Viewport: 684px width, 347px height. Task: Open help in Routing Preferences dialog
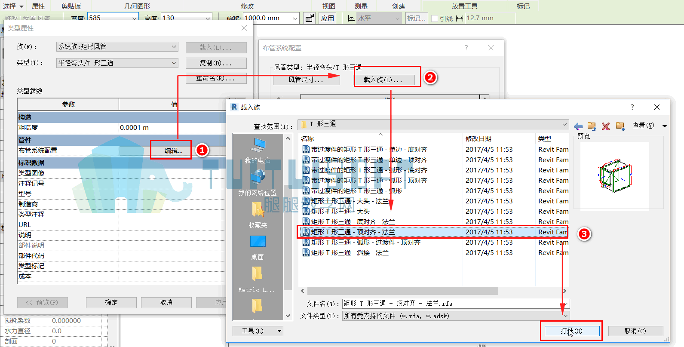click(466, 48)
